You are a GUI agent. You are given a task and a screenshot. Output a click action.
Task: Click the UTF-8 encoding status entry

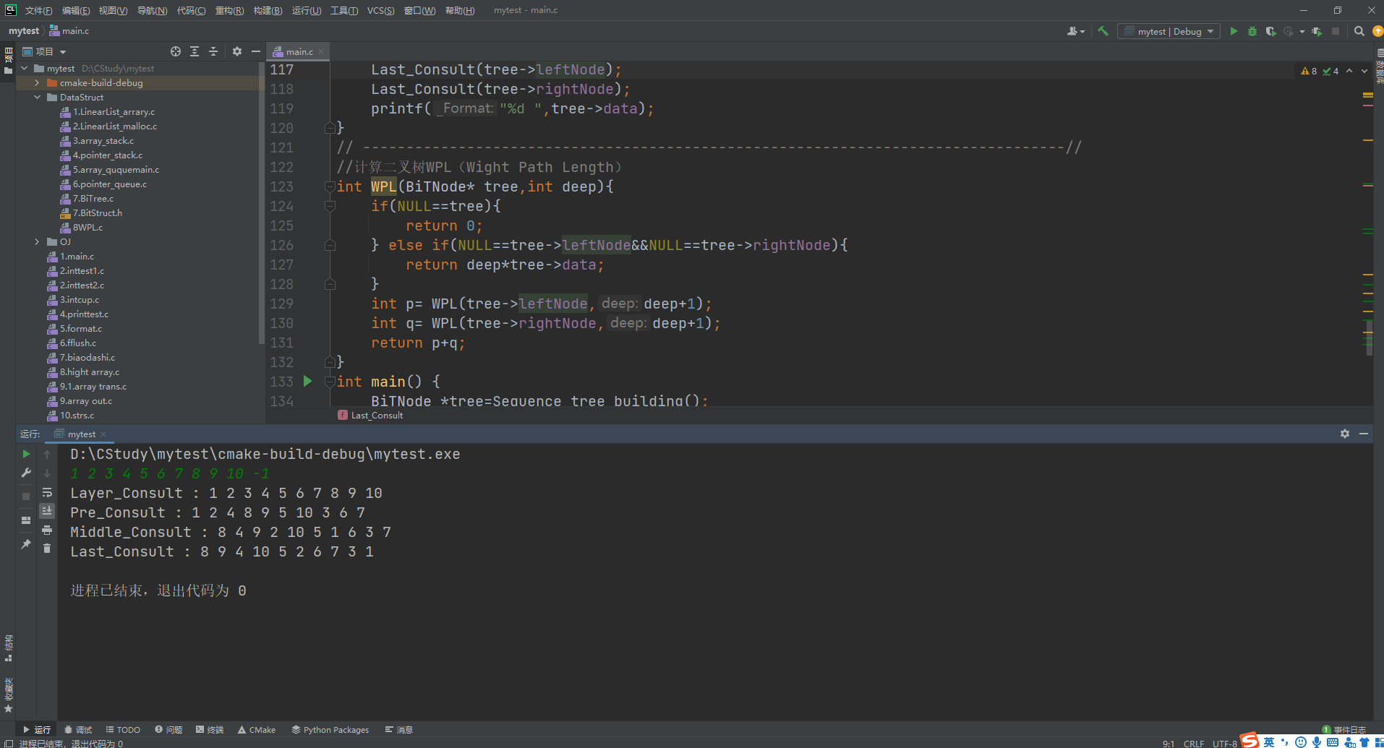point(1224,743)
